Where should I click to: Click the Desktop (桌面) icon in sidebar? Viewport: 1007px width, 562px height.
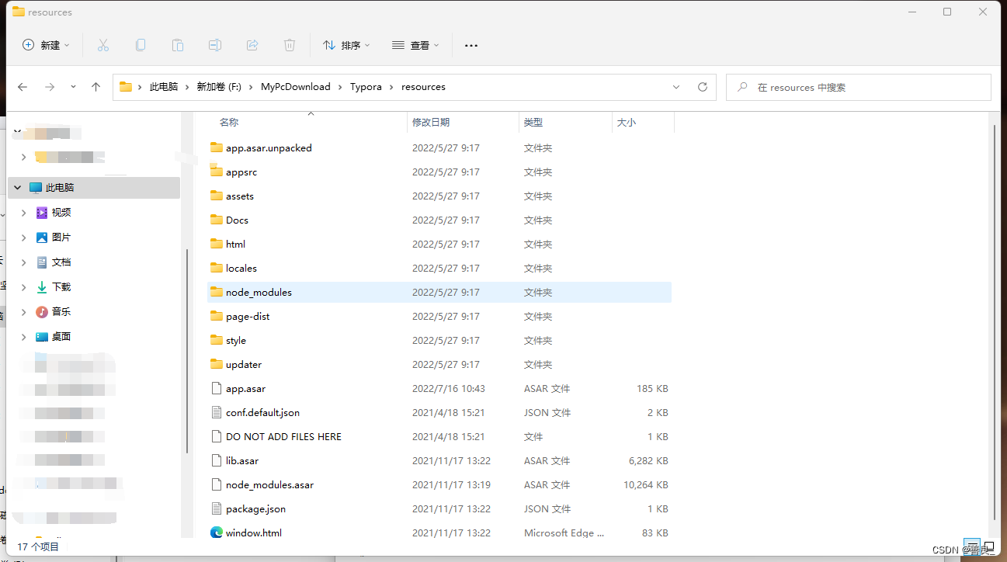coord(42,336)
